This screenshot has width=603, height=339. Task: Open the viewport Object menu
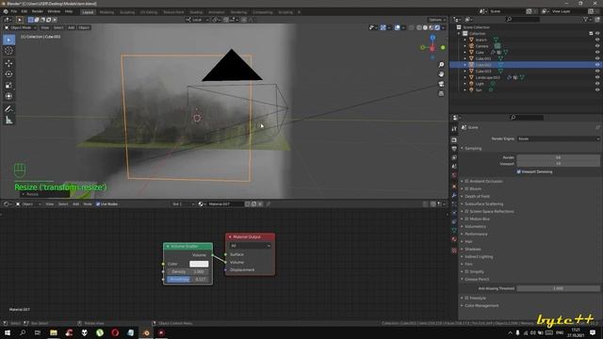click(84, 27)
